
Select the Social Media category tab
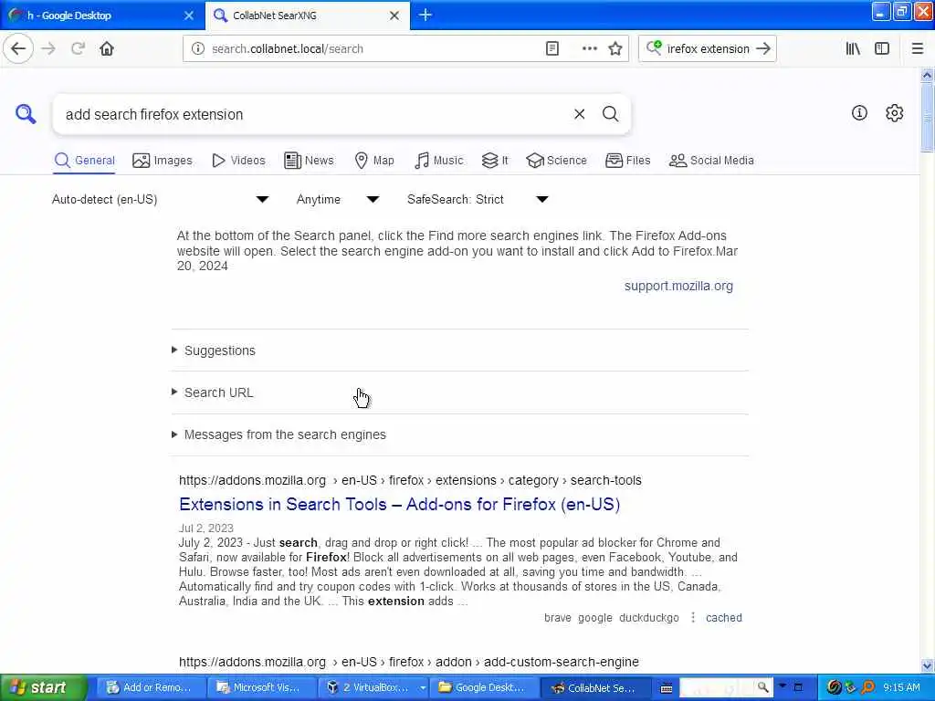point(711,161)
